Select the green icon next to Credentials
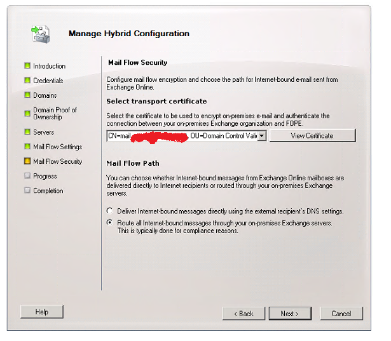The image size is (391, 341). click(x=27, y=81)
